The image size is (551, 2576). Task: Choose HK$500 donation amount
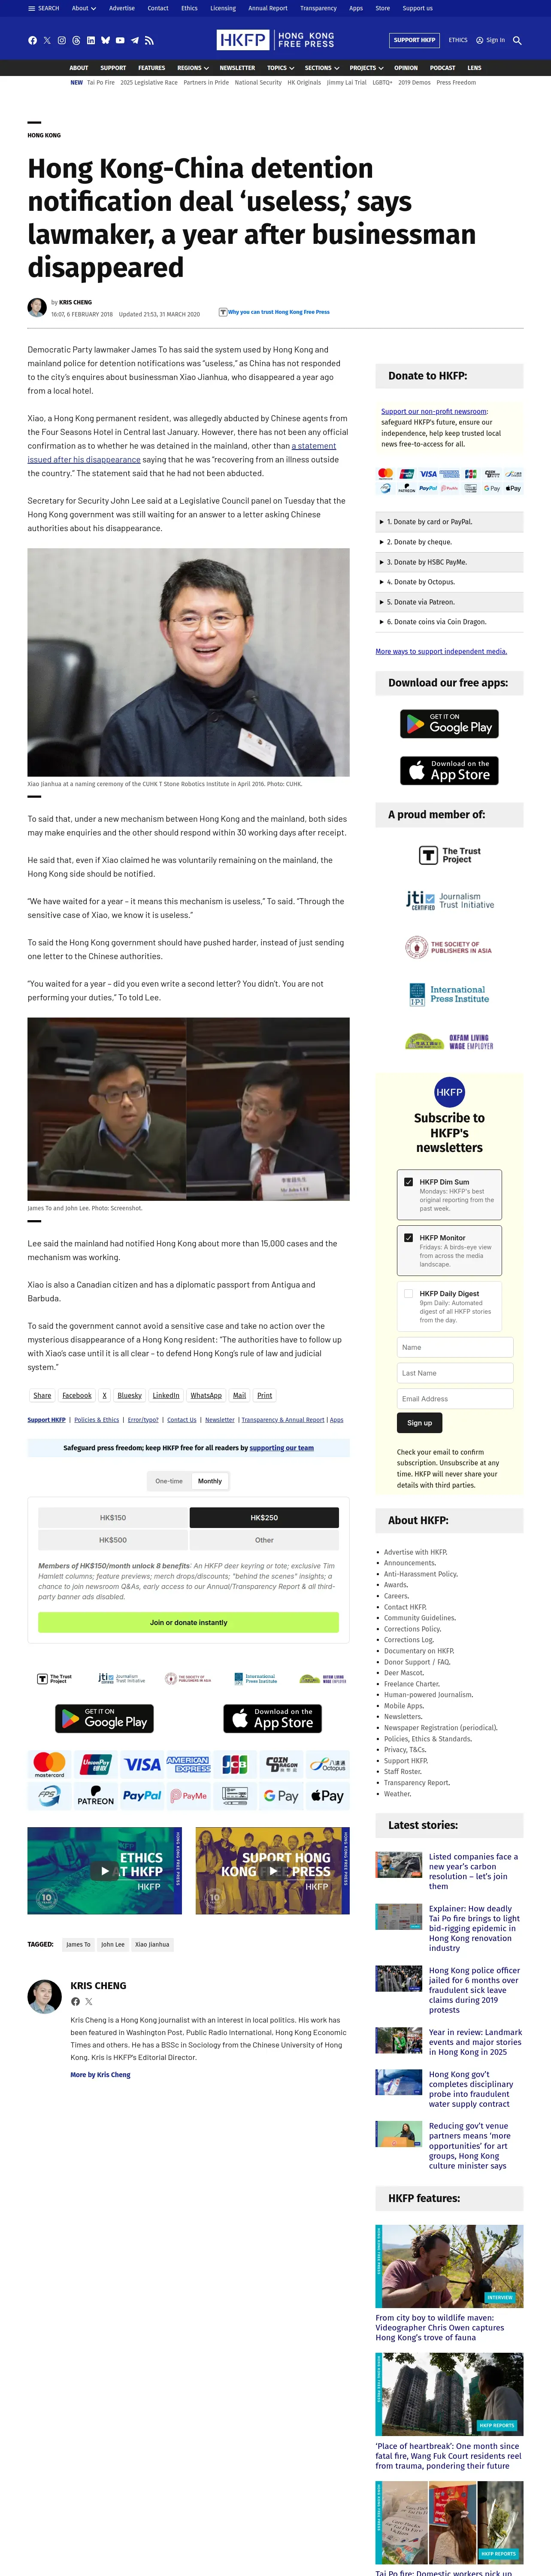point(113,1540)
